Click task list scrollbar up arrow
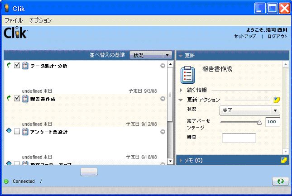Screen dimensions: 292x196 170,64
